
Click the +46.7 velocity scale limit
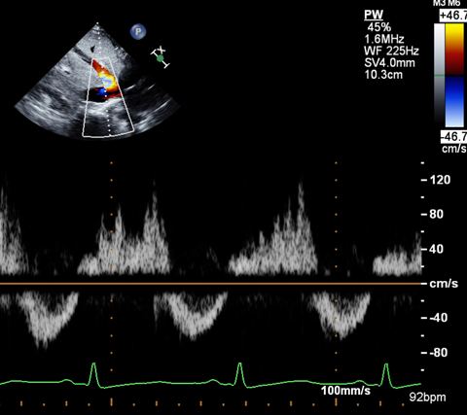[x=453, y=16]
